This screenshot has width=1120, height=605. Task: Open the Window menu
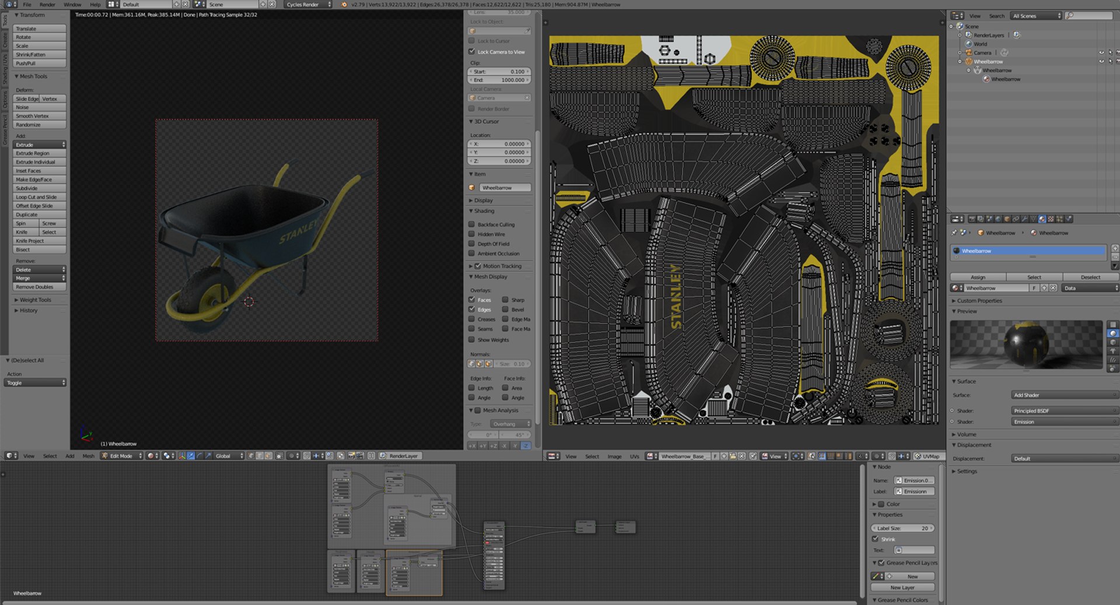click(72, 4)
